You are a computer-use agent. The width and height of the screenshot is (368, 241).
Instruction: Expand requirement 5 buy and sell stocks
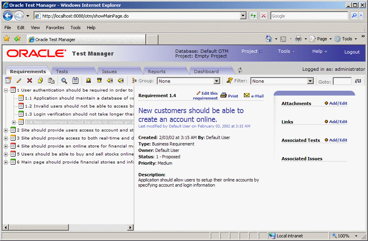point(6,154)
